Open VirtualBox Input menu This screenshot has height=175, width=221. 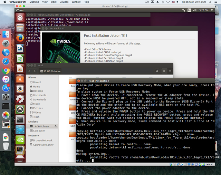[54, 2]
